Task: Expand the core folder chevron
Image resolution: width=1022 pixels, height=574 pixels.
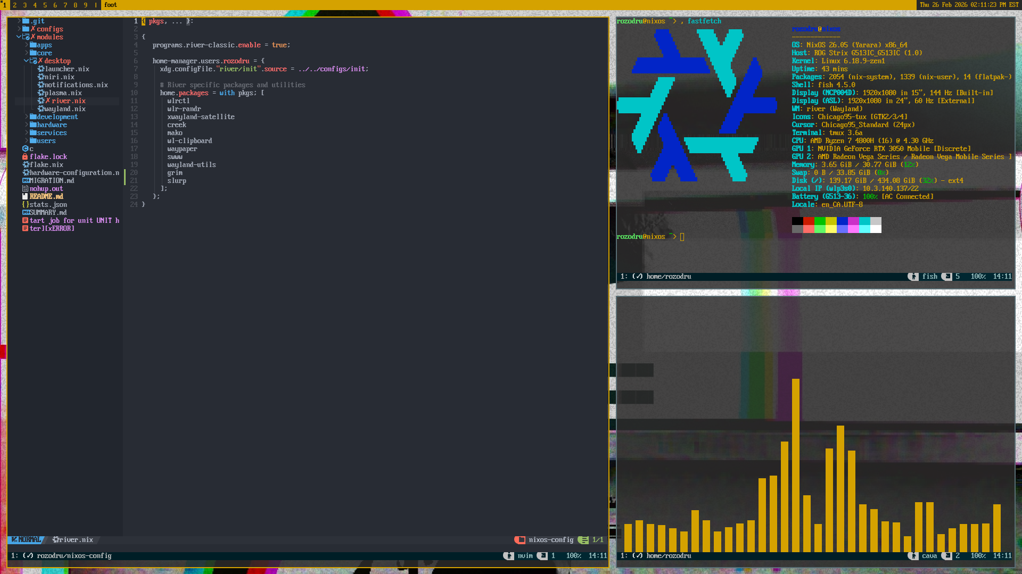Action: [27, 53]
